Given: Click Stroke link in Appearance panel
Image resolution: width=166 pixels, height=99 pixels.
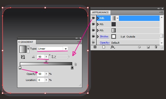Looking at the screenshot, I should coord(104,36).
